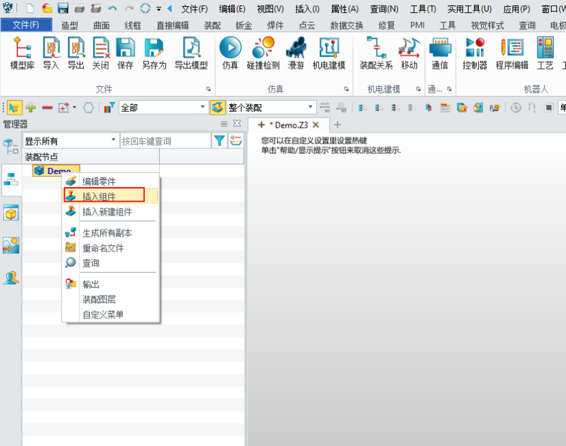Choose 插入组件 from the context menu
The height and width of the screenshot is (446, 566).
(x=99, y=196)
